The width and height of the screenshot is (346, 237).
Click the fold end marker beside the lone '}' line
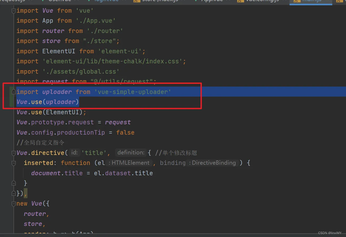tap(14, 183)
